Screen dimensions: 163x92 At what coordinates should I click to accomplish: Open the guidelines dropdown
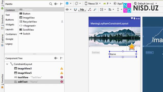coord(119,10)
